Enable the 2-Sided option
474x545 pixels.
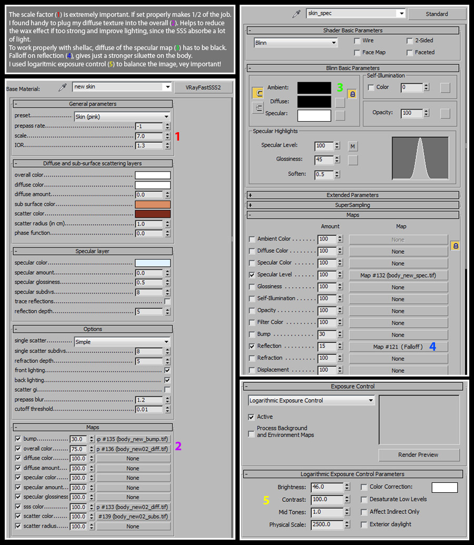coord(409,41)
